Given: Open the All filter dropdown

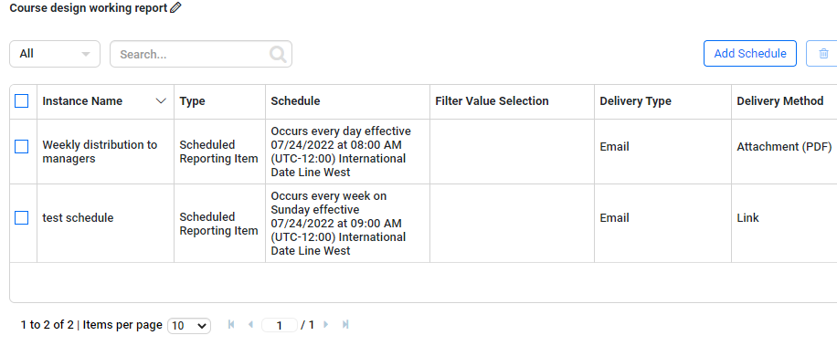Looking at the screenshot, I should click(55, 54).
